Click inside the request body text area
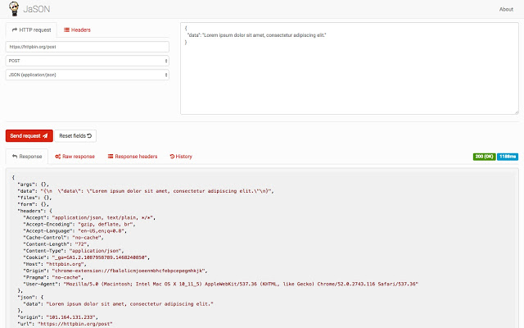524x328 pixels. (x=350, y=69)
